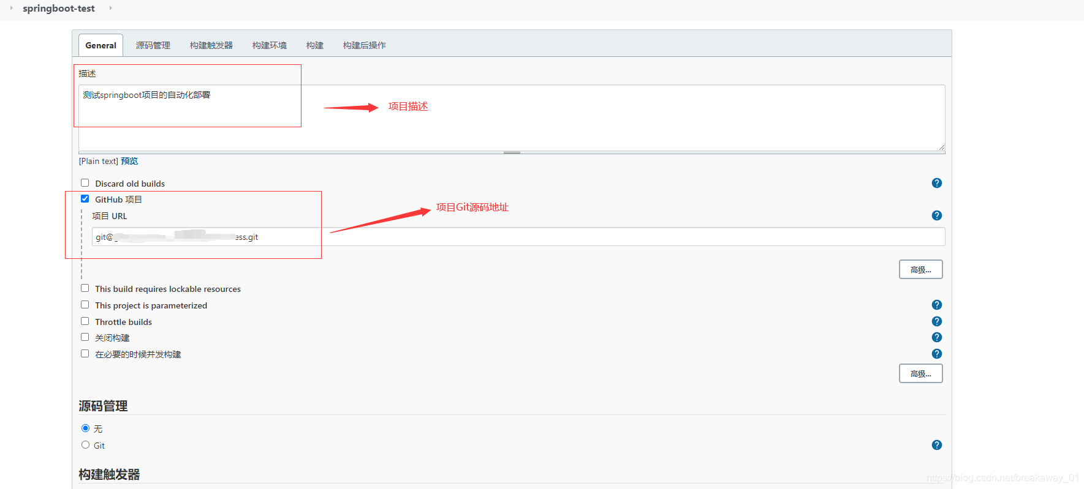This screenshot has width=1084, height=489.
Task: Enable Discard old builds checkbox
Action: [x=85, y=183]
